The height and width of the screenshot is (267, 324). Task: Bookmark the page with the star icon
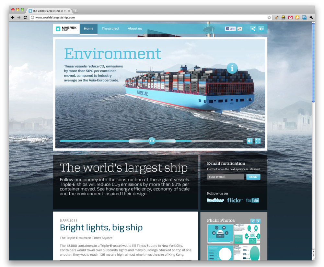click(269, 17)
